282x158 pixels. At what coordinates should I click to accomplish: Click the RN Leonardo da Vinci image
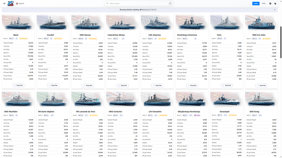tap(88, 100)
